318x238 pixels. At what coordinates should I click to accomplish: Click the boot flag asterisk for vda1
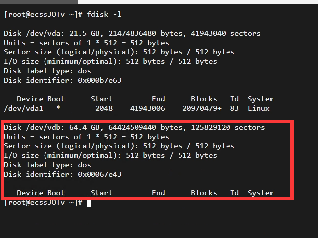coord(58,107)
